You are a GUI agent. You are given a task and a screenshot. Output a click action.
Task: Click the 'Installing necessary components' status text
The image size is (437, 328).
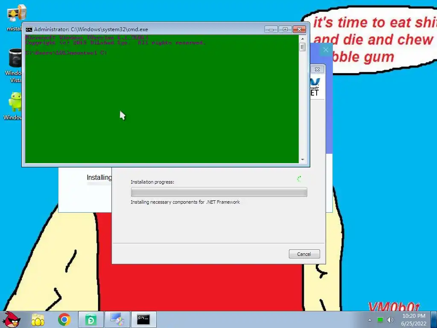pyautogui.click(x=185, y=202)
